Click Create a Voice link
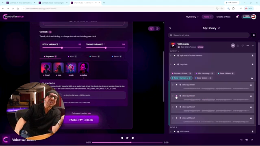The width and height of the screenshot is (260, 146). click(223, 17)
